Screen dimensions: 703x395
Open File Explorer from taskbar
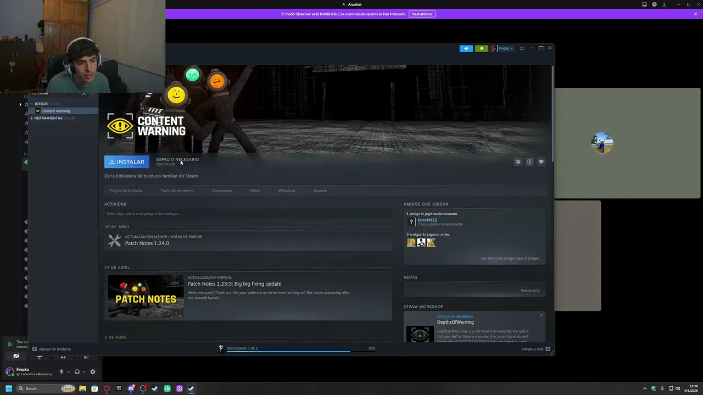click(x=82, y=388)
